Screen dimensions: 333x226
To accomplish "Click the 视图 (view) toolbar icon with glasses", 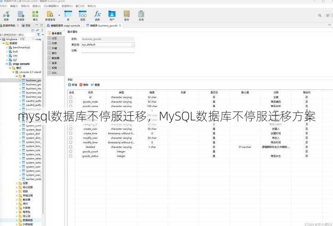I will [83, 16].
